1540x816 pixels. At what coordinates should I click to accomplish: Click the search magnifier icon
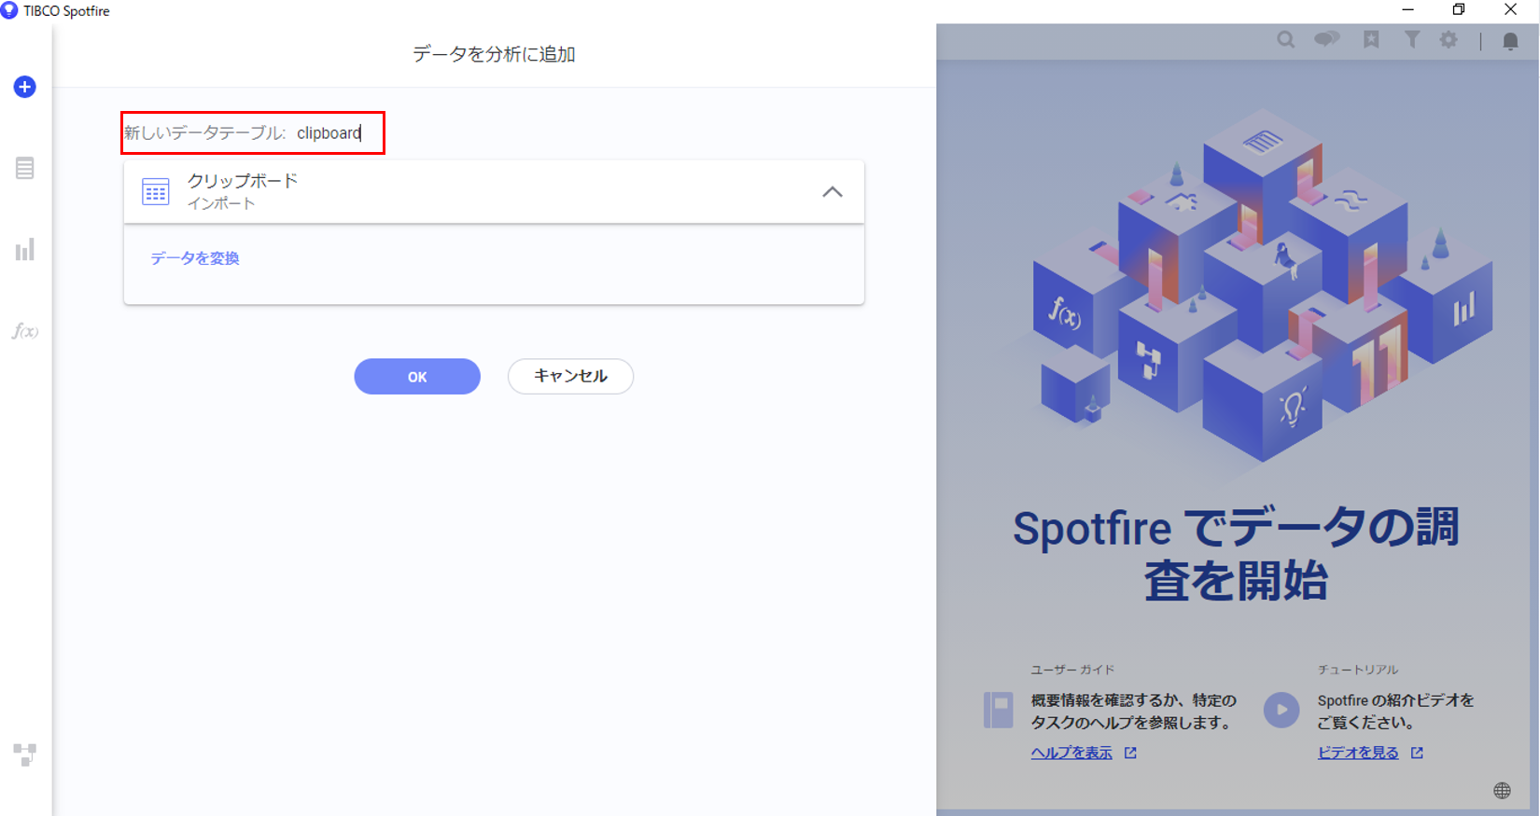click(1286, 39)
